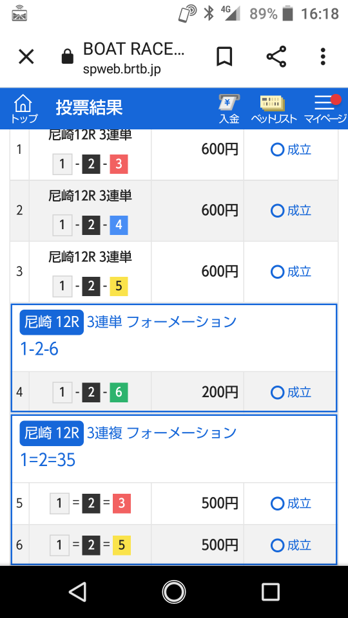Tap the Android recent apps square
The height and width of the screenshot is (618, 348).
[271, 592]
